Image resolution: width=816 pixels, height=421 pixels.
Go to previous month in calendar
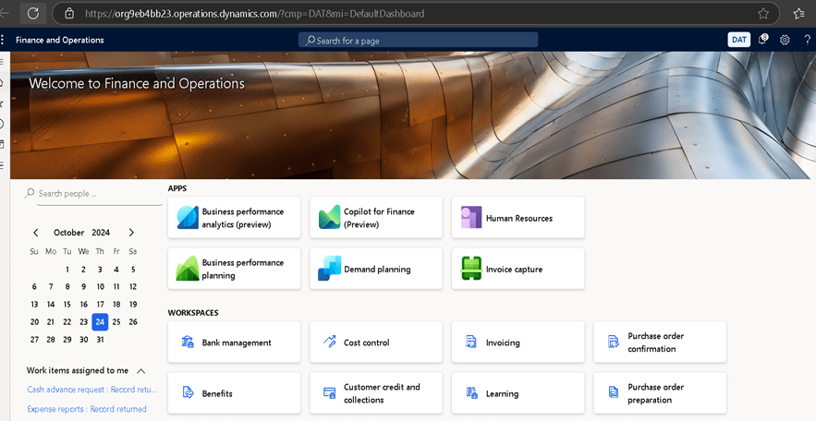(x=36, y=233)
